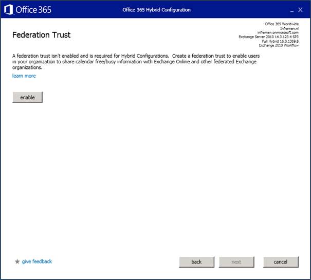This screenshot has height=280, width=311.
Task: Click the Federation Trust page heading
Action: (x=41, y=36)
